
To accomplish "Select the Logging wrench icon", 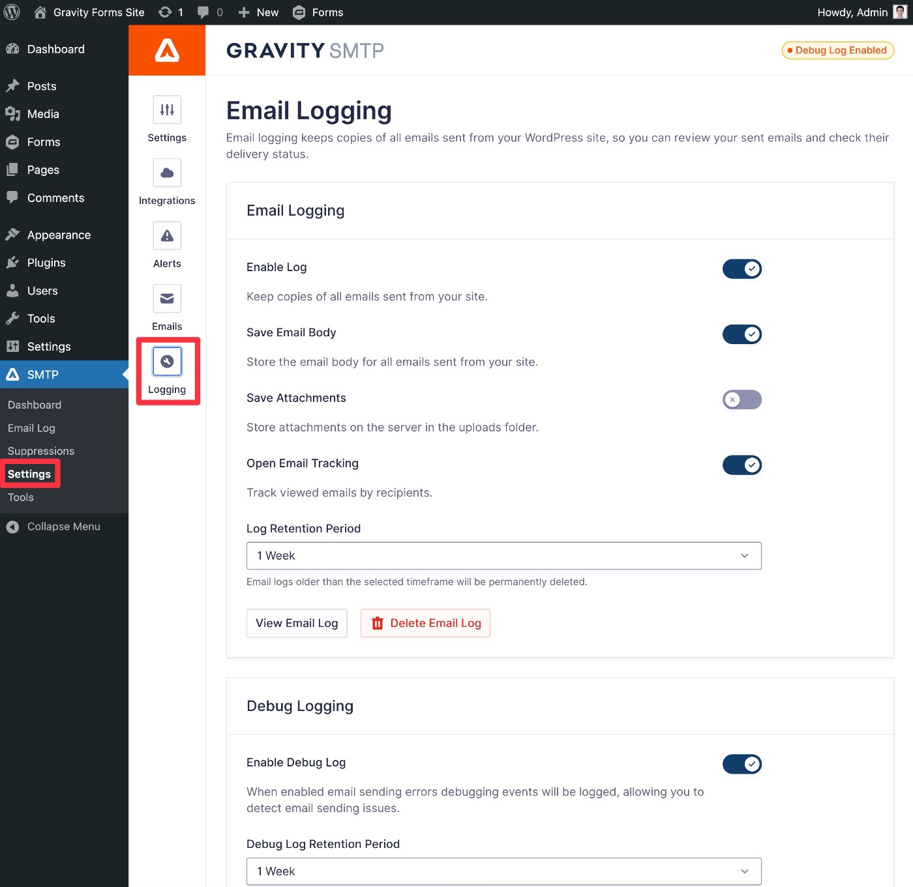I will (x=167, y=362).
